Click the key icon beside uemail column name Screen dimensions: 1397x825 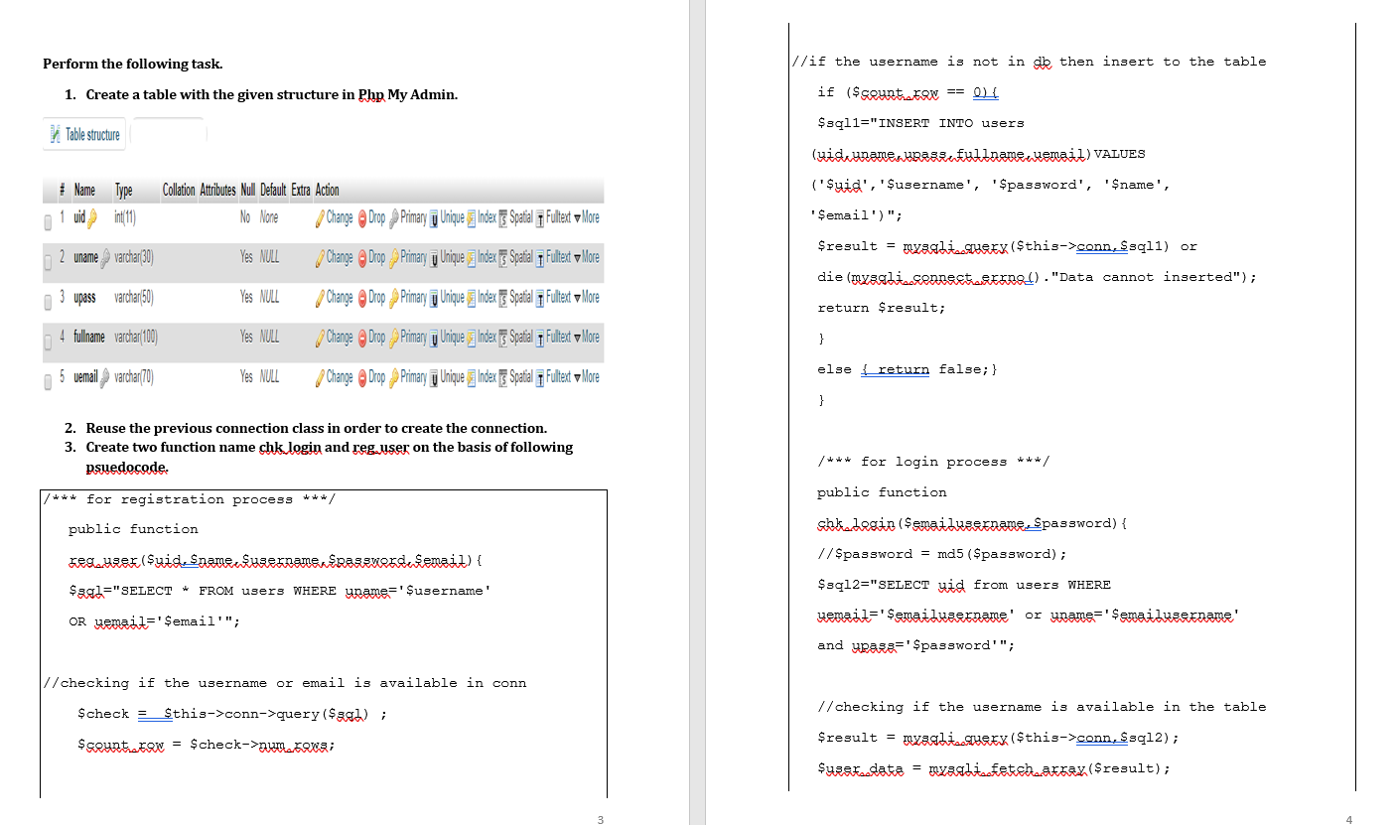[105, 375]
